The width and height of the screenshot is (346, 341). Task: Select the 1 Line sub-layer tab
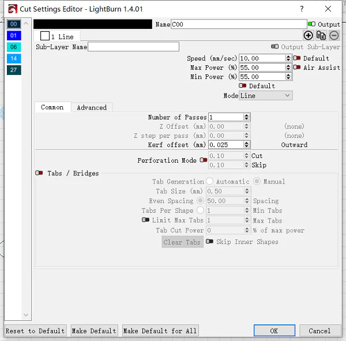pos(57,36)
